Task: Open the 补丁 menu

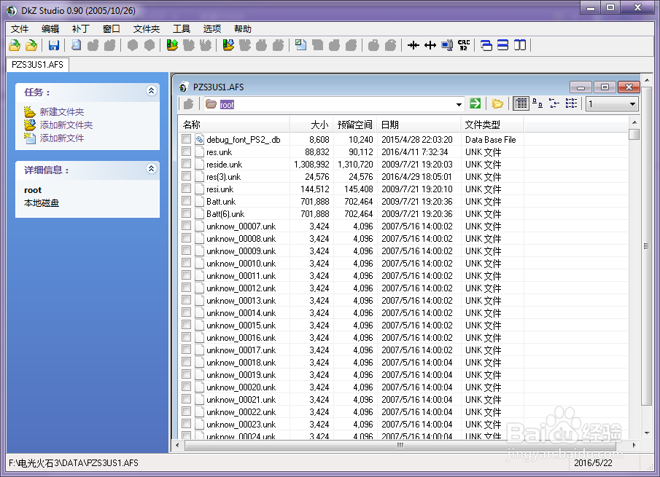Action: coord(81,29)
